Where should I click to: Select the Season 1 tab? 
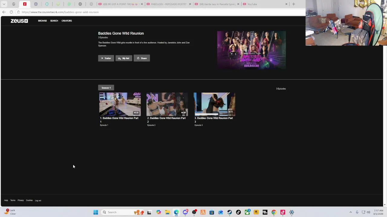point(106,88)
